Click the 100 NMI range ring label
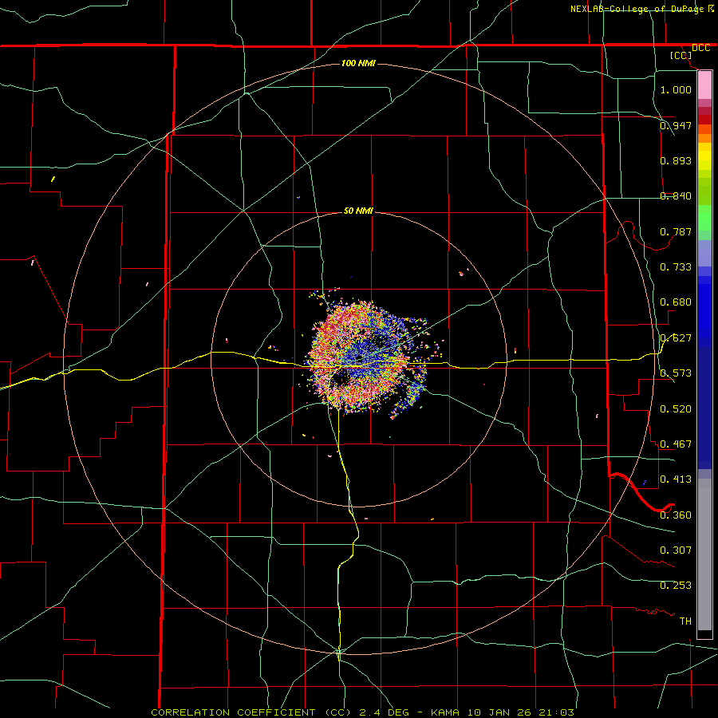The height and width of the screenshot is (718, 718). [x=358, y=63]
